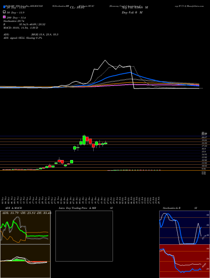Viewport: 210px width, 278px height.
Task: Click the MACD values line
Action: click(x=21, y=28)
